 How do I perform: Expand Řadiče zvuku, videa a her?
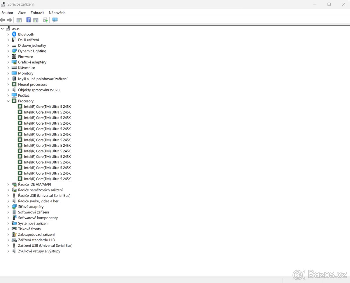click(8, 201)
